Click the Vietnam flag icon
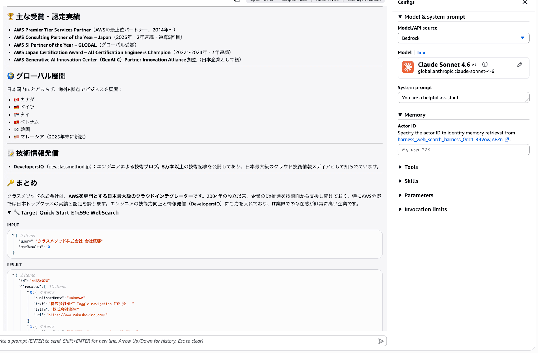Image resolution: width=538 pixels, height=353 pixels. (16, 122)
